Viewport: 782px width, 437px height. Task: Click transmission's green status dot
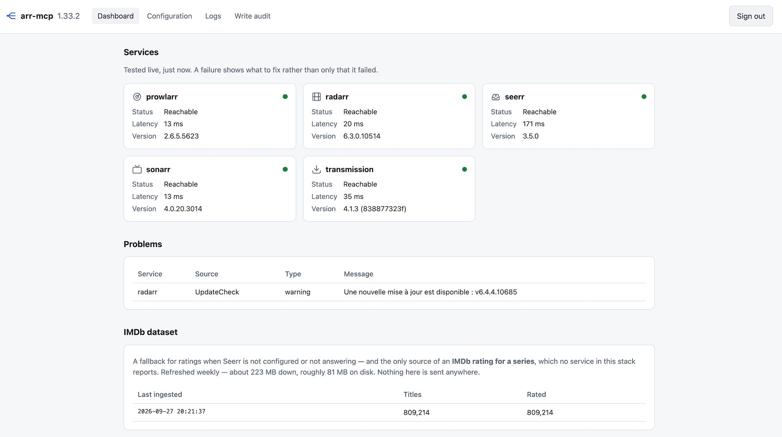click(x=465, y=169)
